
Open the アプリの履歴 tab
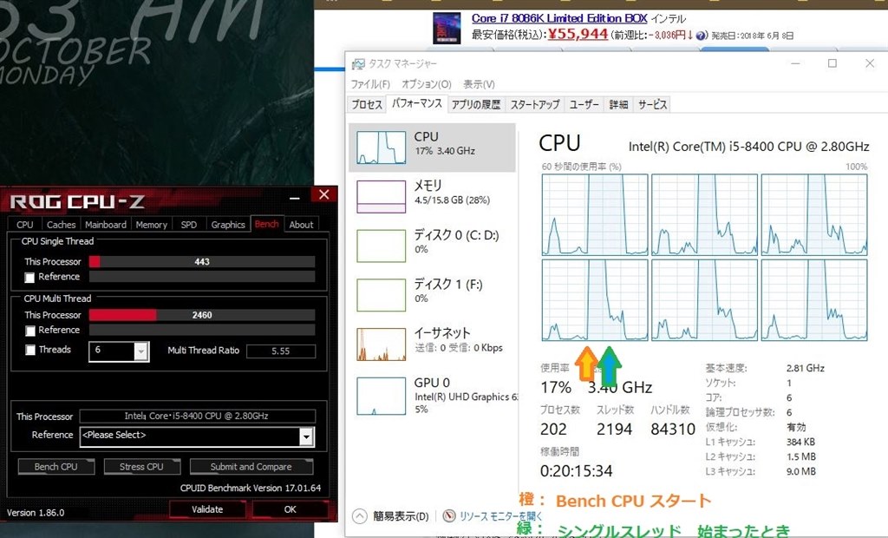point(476,105)
